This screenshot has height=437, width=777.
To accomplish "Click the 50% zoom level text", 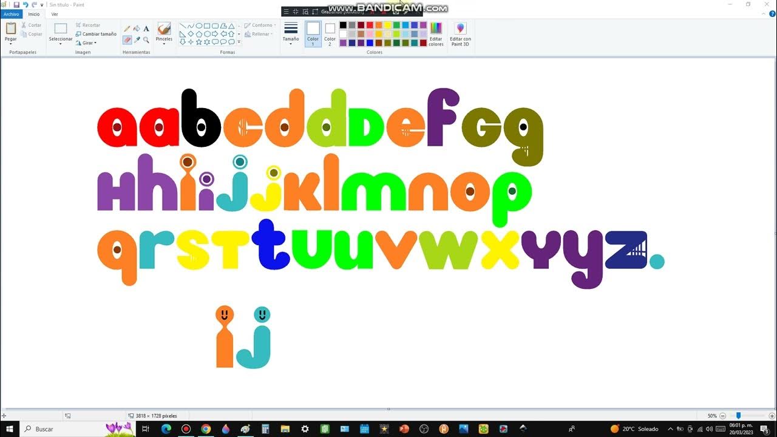I will 712,416.
